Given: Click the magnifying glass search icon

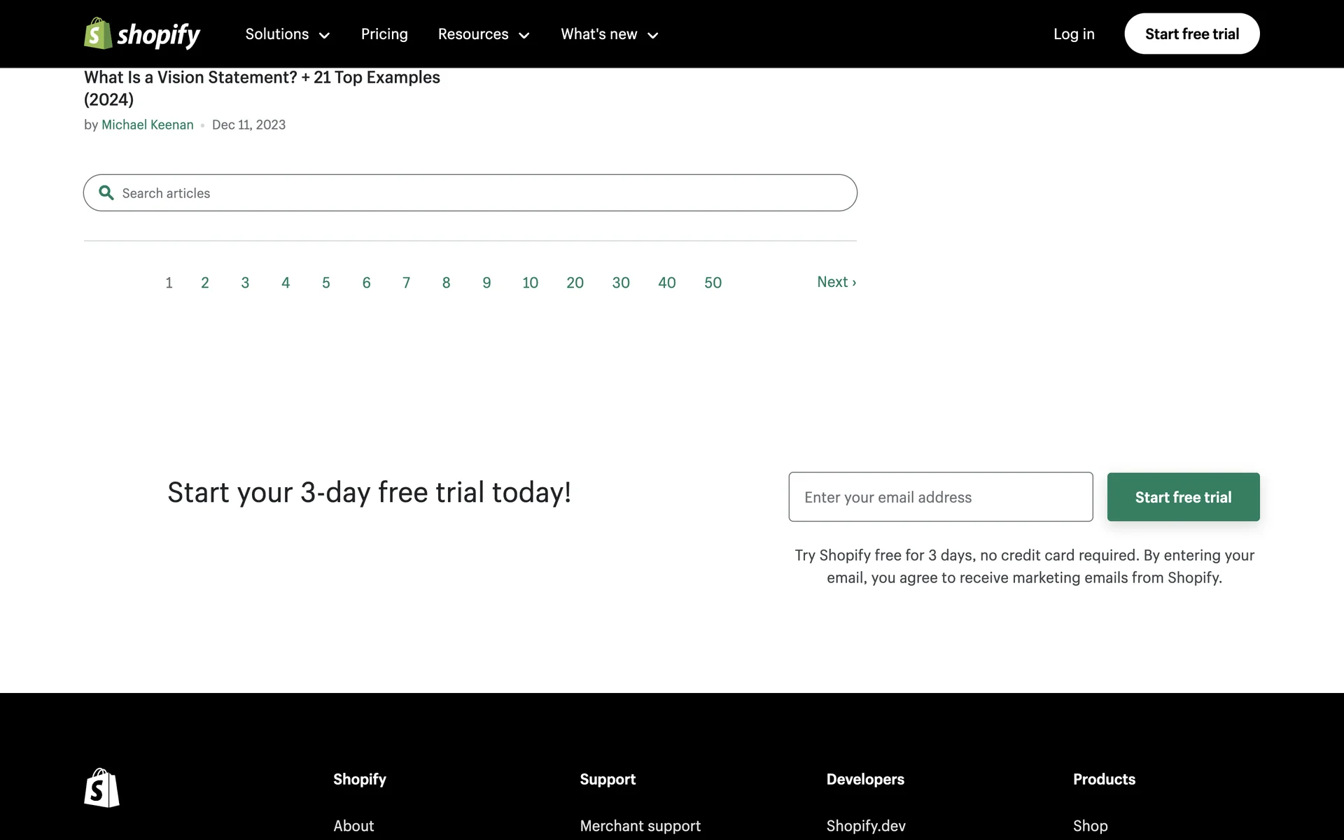Looking at the screenshot, I should pos(106,192).
